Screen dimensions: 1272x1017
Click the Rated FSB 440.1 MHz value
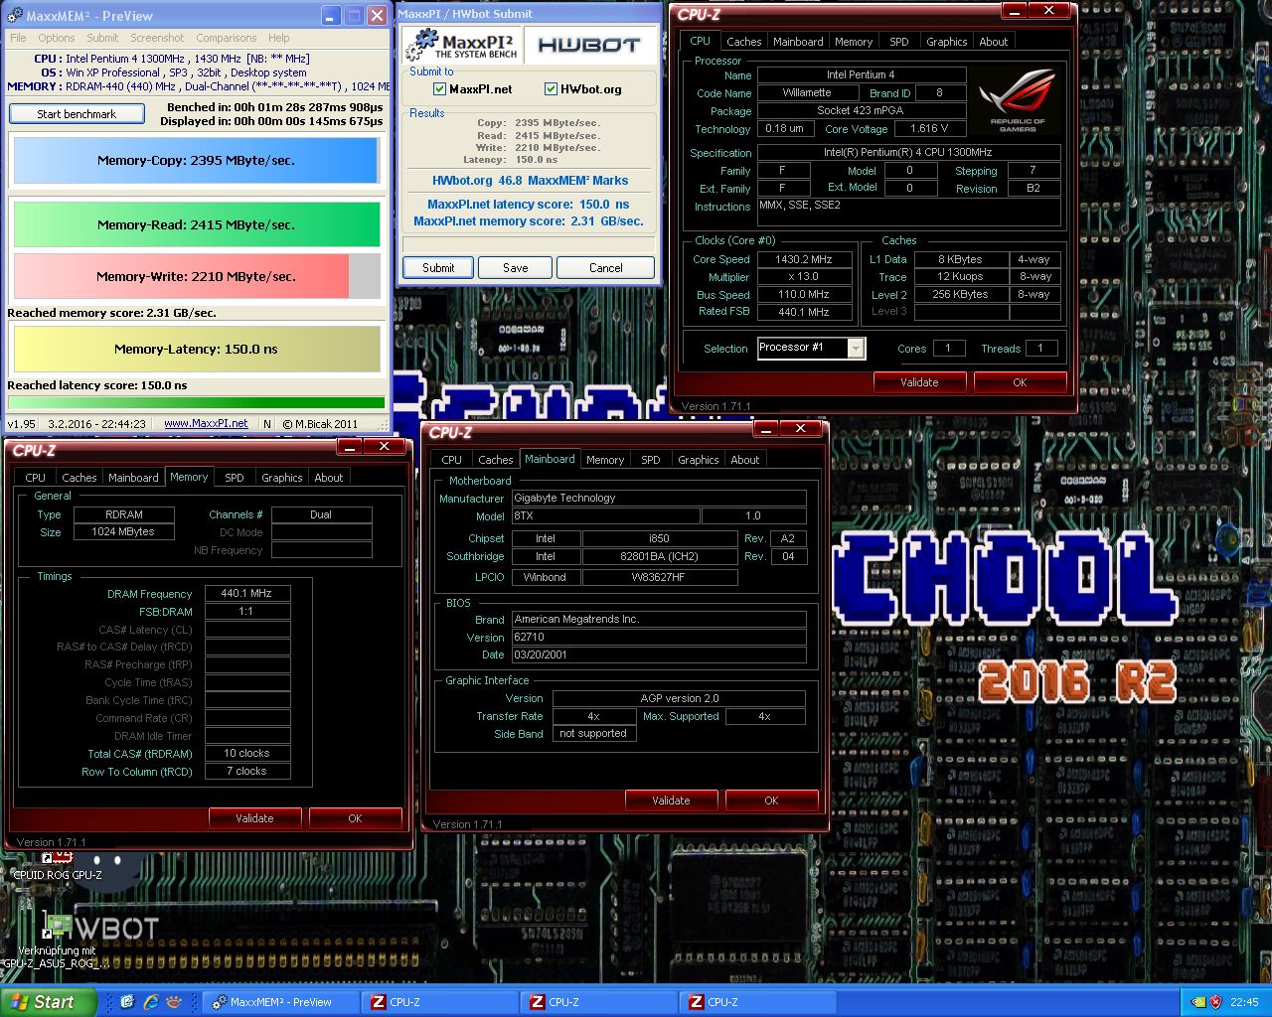click(804, 312)
